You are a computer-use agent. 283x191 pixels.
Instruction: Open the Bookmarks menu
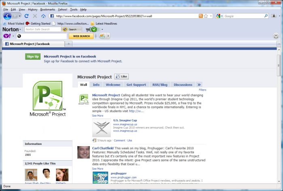coord(48,9)
